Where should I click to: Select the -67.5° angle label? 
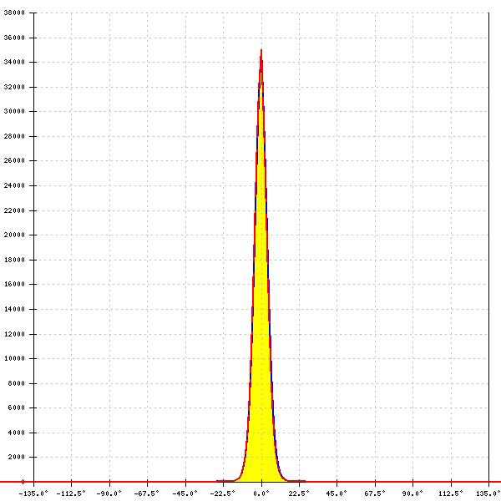point(146,493)
